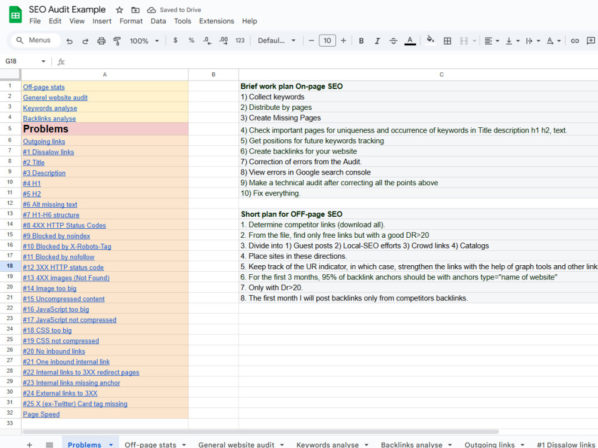The width and height of the screenshot is (598, 448).
Task: Decrease font size with minus button
Action: (312, 41)
